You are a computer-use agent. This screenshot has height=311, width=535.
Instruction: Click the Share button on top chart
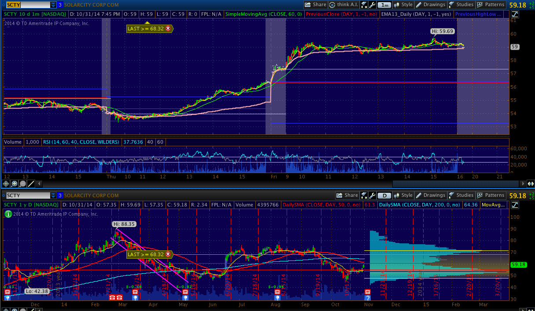(315, 5)
